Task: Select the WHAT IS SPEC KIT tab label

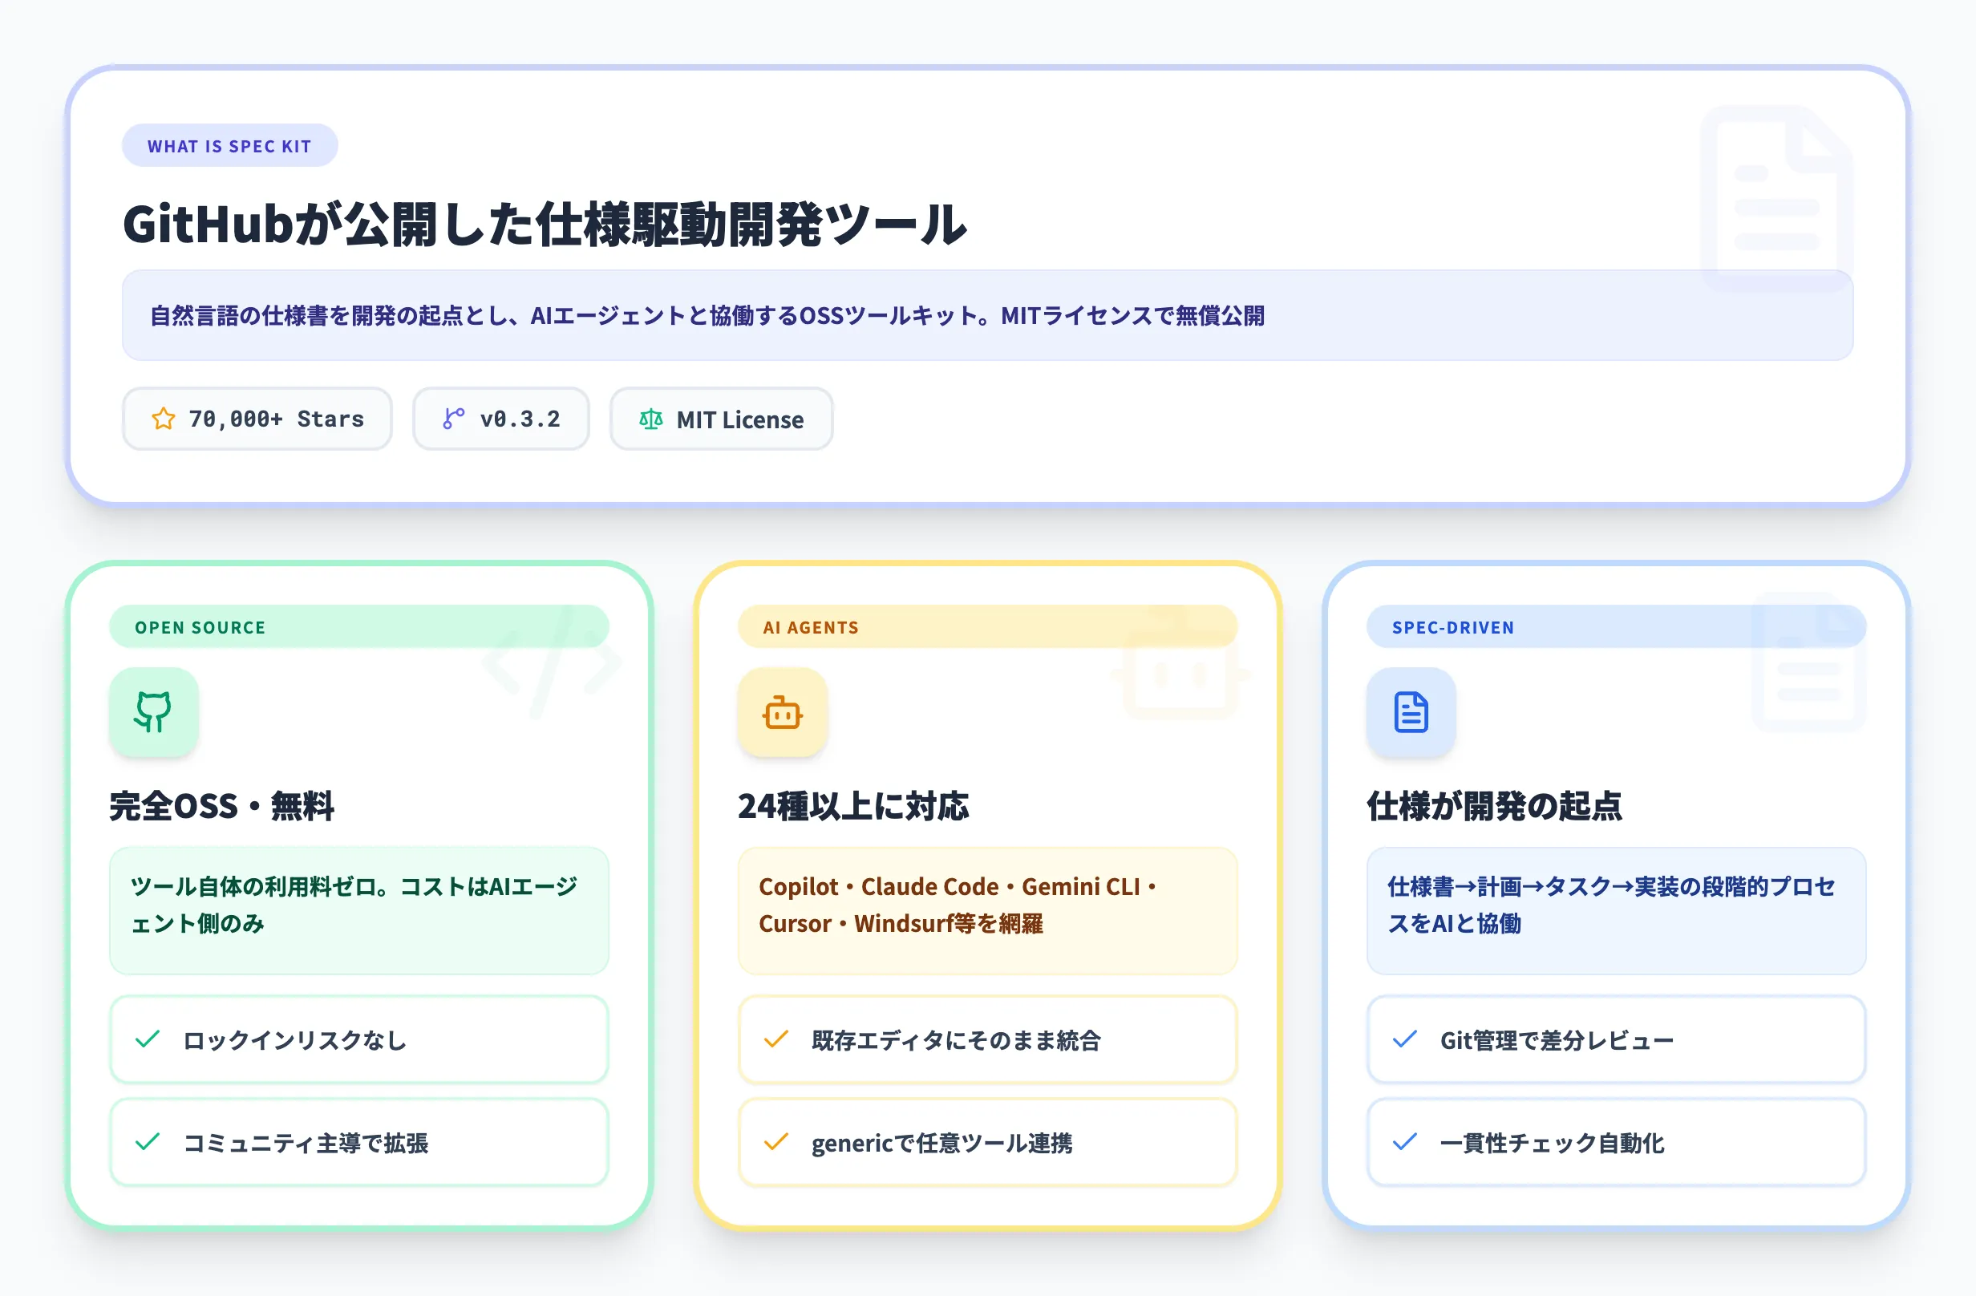Action: [230, 145]
